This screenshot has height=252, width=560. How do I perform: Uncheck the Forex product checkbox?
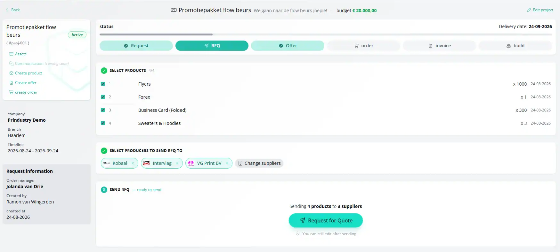pos(103,97)
